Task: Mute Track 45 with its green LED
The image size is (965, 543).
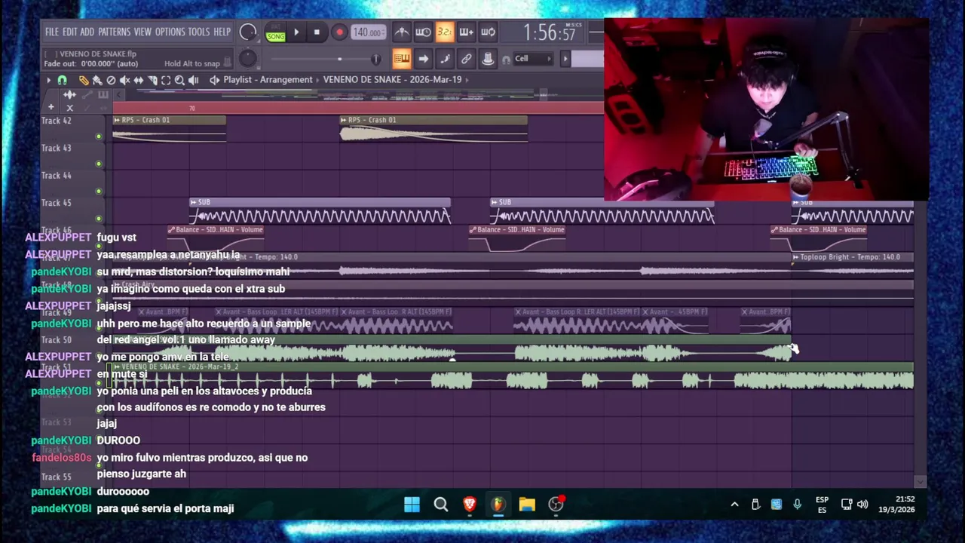Action: tap(98, 219)
